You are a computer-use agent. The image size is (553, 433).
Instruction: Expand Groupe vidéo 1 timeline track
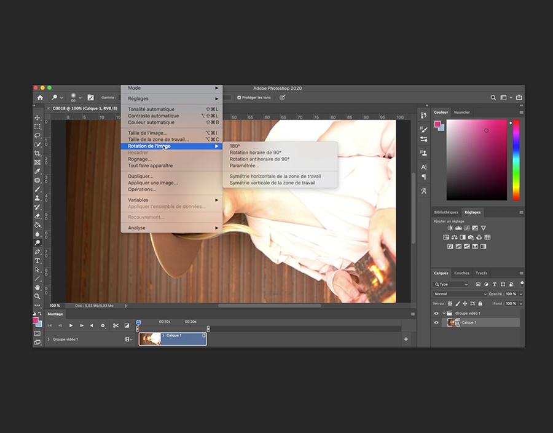point(49,339)
